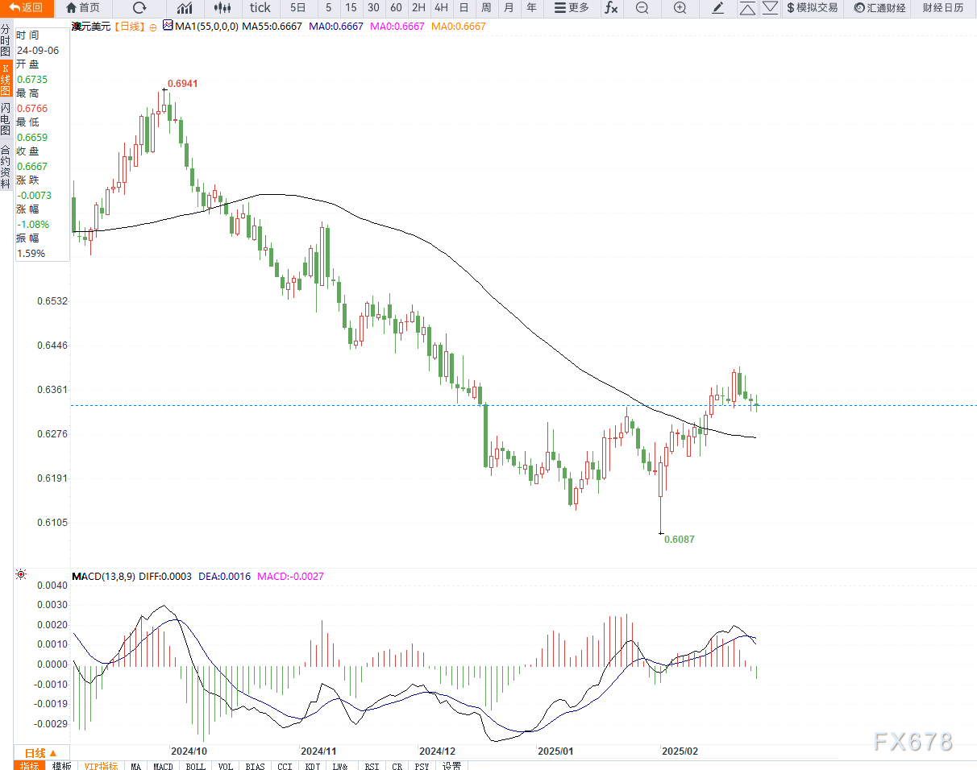The image size is (977, 770).
Task: Open the 日线 period selector at the bottom
Action: click(x=40, y=752)
